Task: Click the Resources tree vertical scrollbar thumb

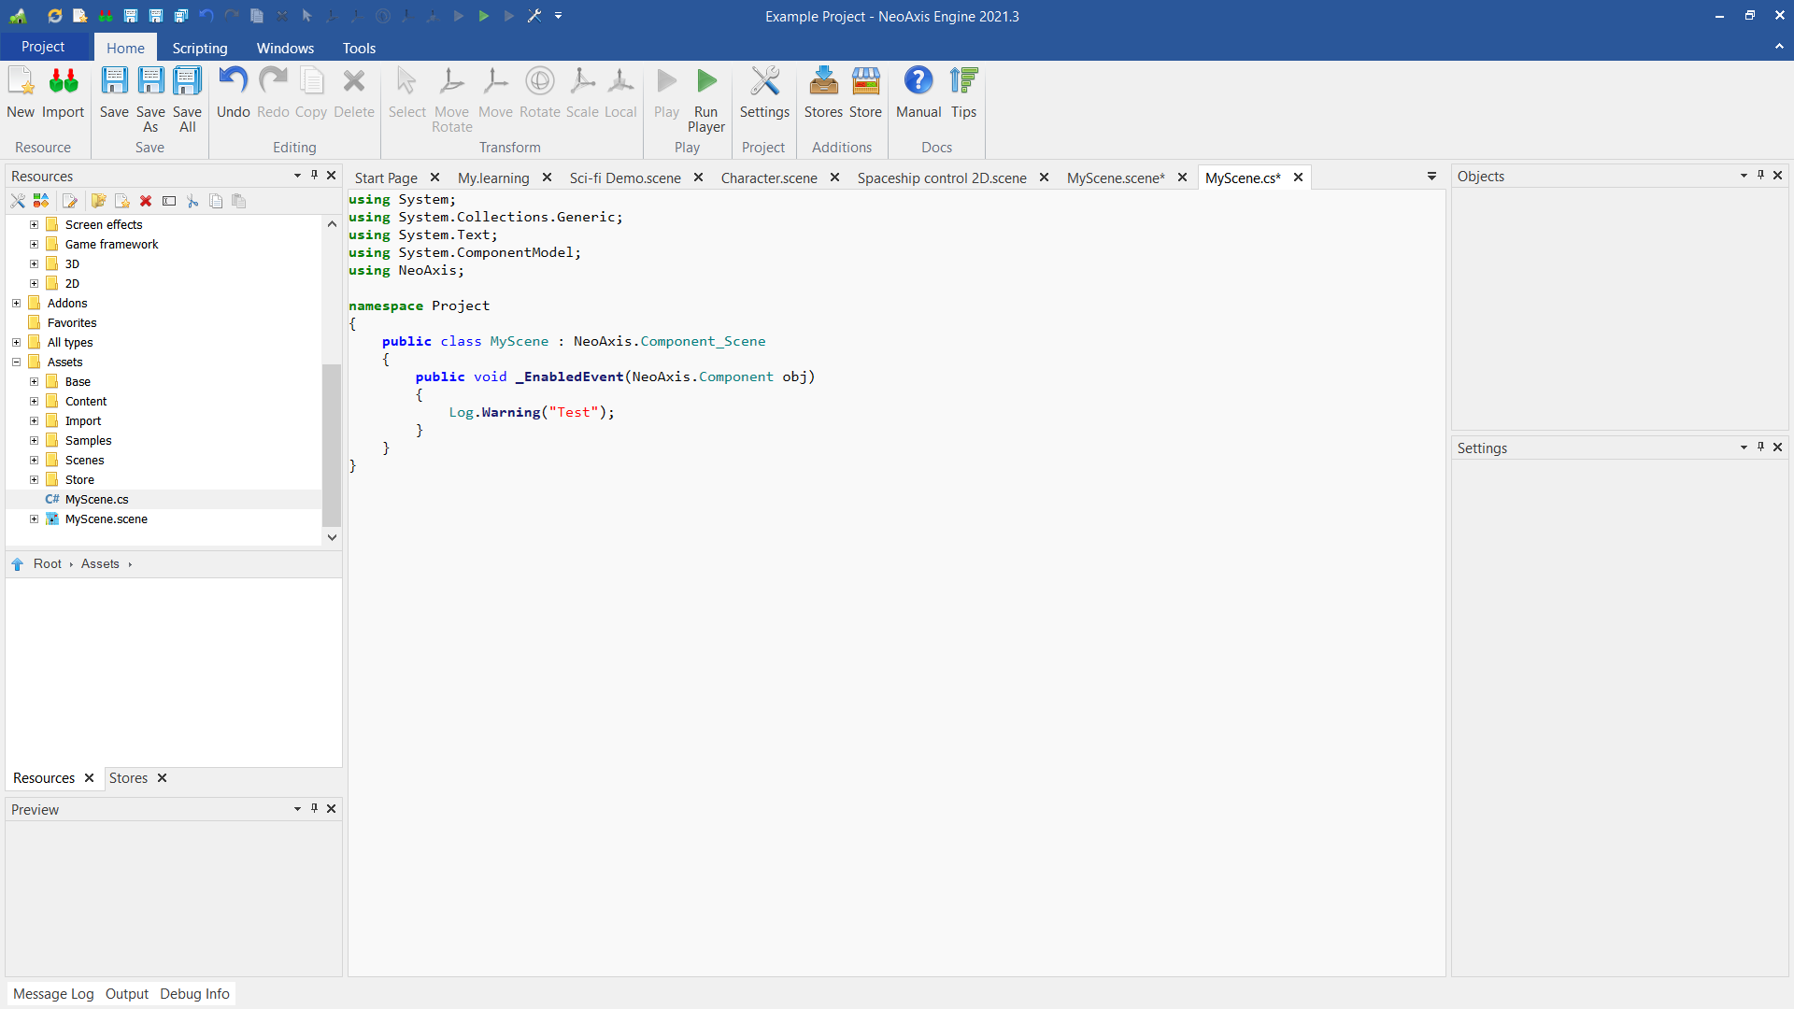Action: 332,444
